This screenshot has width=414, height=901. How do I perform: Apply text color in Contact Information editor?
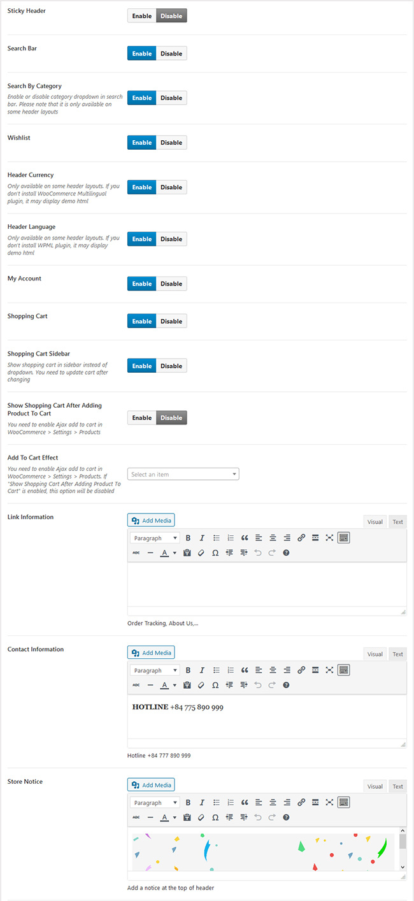pos(164,685)
